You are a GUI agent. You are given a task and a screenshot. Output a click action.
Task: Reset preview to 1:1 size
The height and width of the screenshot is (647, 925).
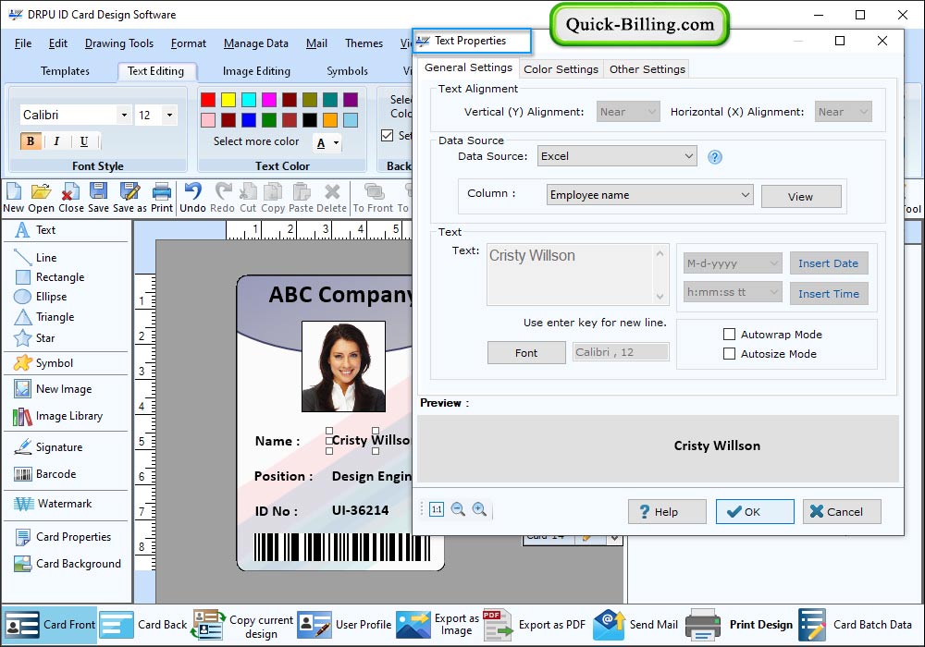pyautogui.click(x=437, y=509)
